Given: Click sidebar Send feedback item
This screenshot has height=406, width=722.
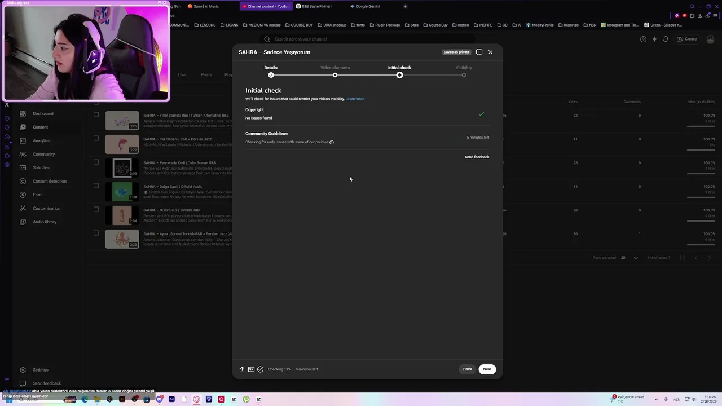Looking at the screenshot, I should (x=46, y=383).
